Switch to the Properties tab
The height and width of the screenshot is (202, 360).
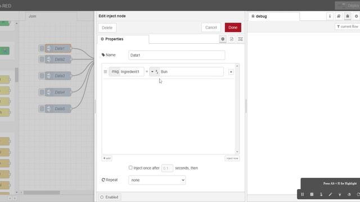point(123,39)
